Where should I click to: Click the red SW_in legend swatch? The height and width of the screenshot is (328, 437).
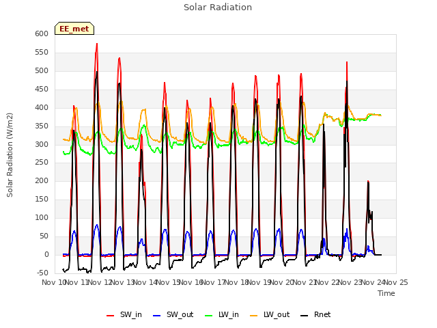[111, 316]
